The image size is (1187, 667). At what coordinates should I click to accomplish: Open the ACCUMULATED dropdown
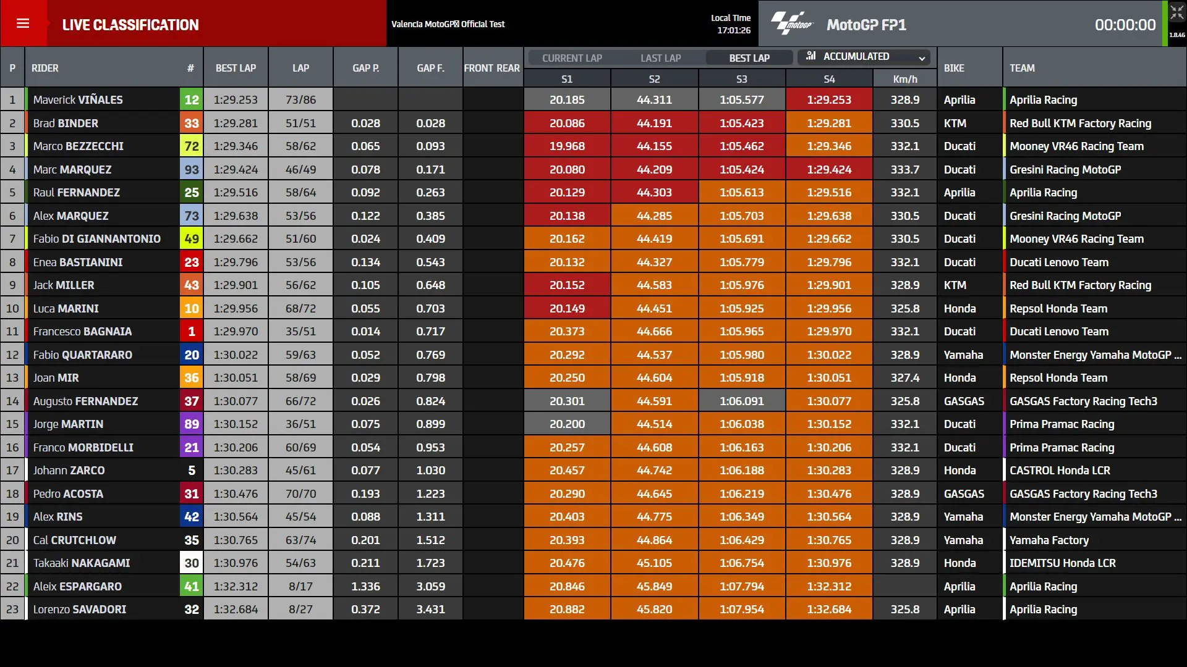pos(864,57)
